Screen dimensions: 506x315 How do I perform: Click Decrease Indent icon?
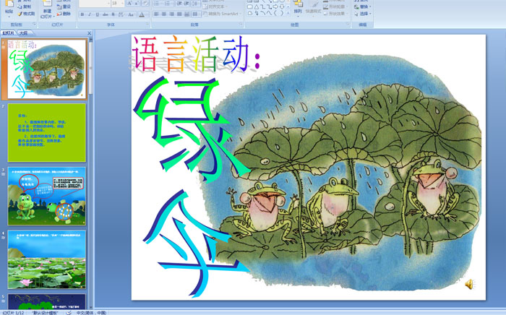[x=179, y=4]
